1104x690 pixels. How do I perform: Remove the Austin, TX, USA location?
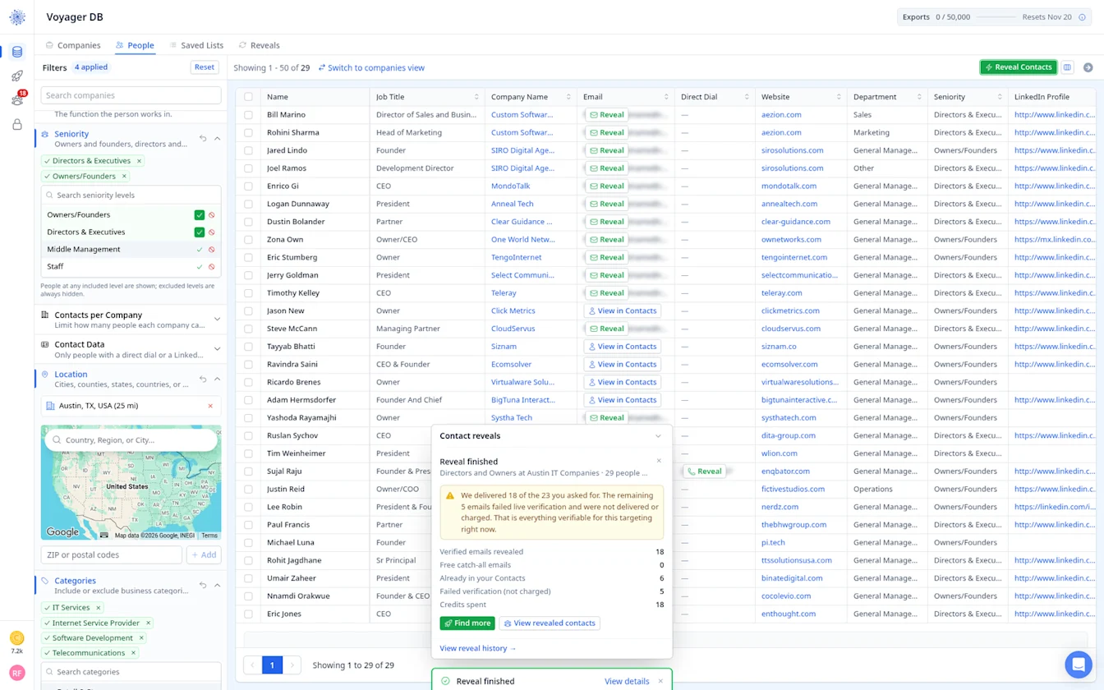pos(211,406)
